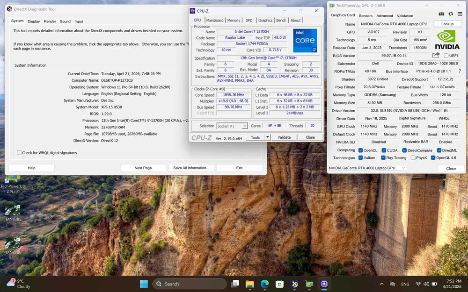This screenshot has width=468, height=292.
Task: Expand the Tools dropdown arrow in CPU-Z
Action: [268, 137]
